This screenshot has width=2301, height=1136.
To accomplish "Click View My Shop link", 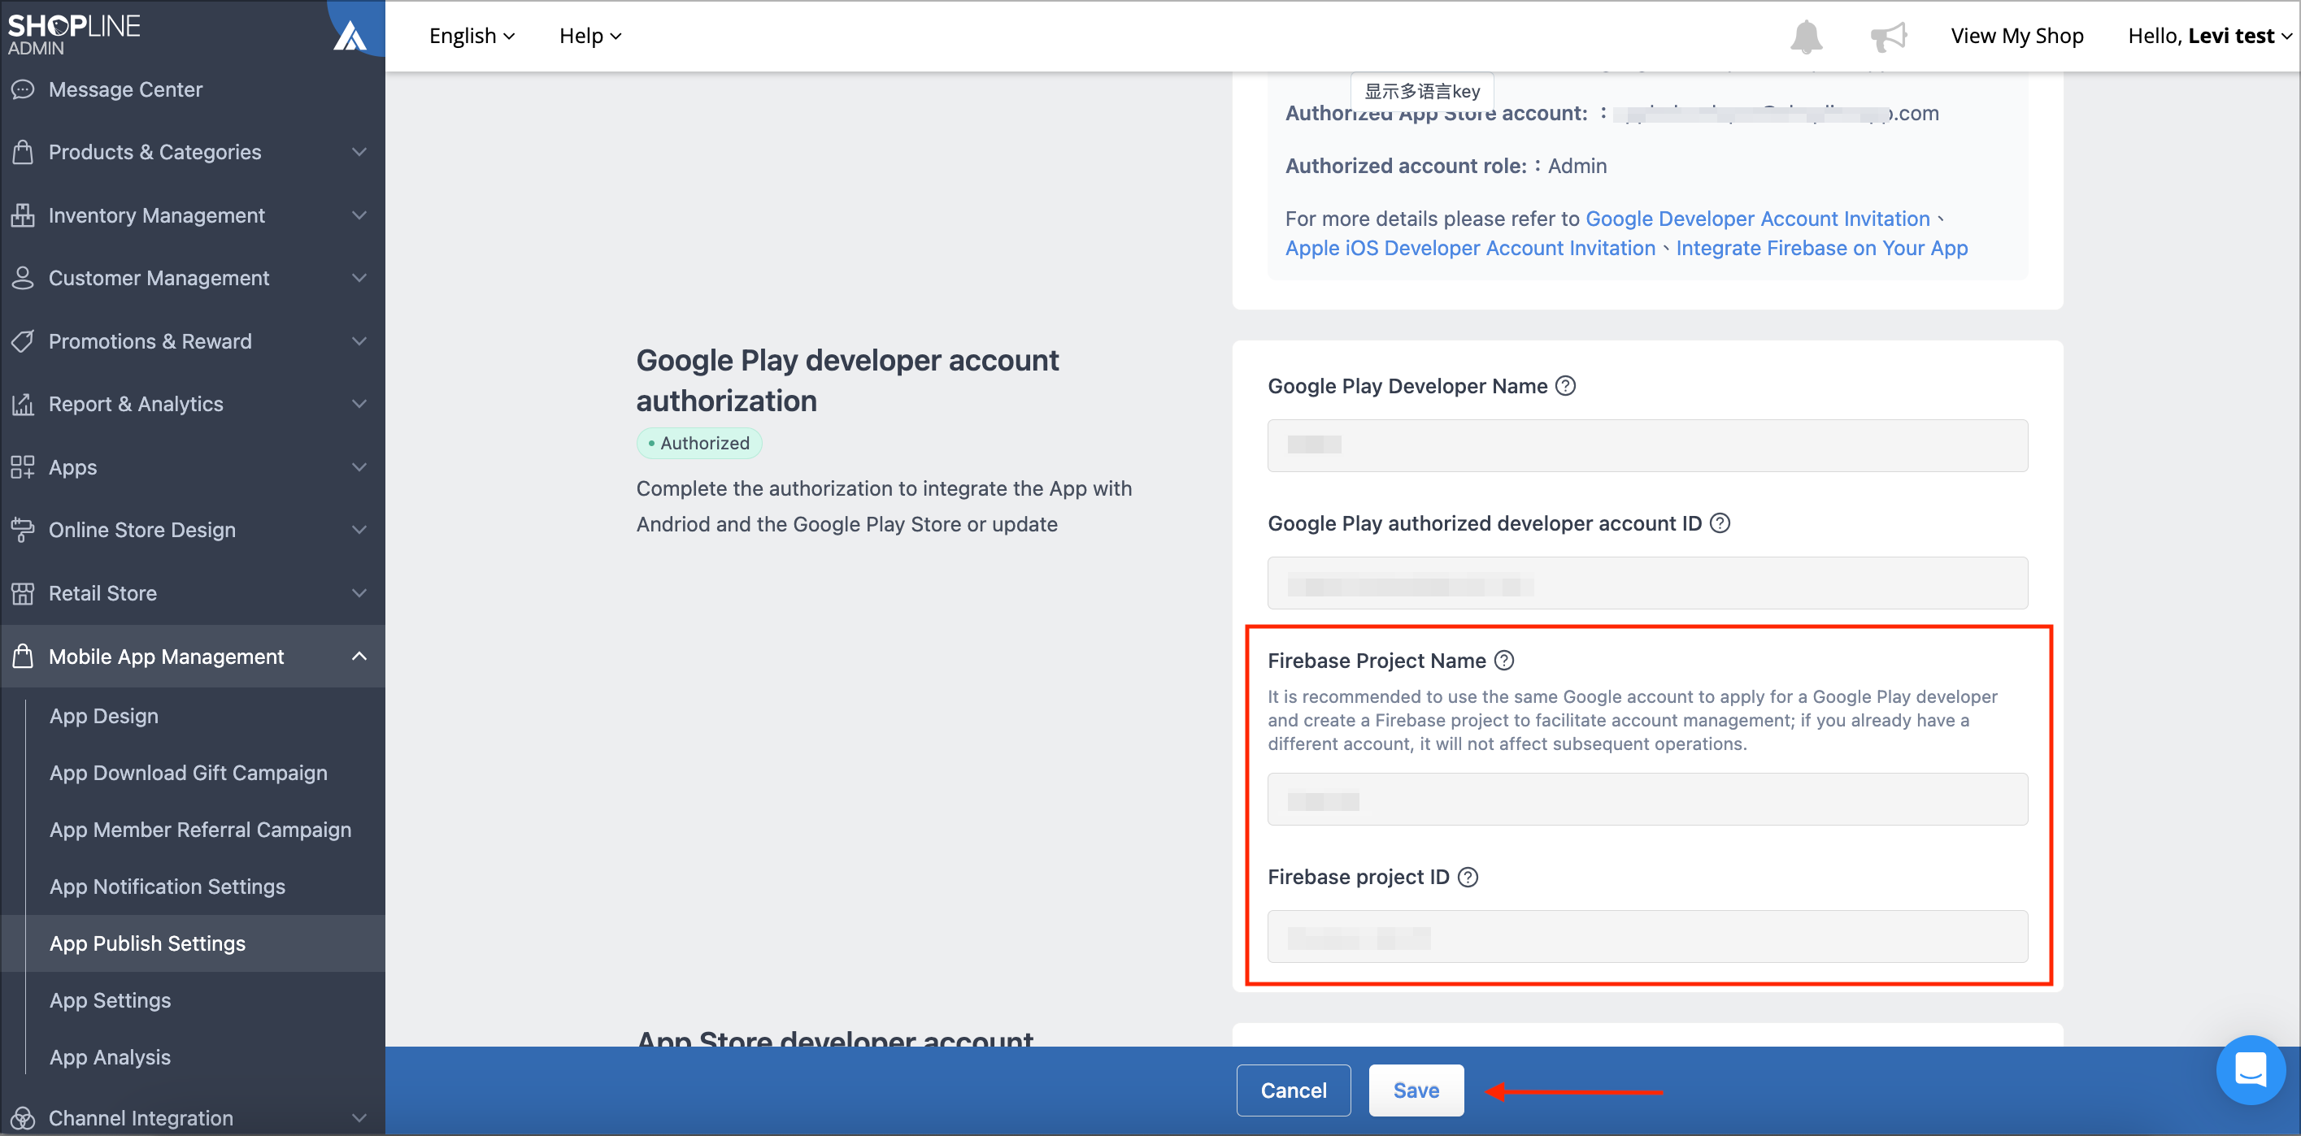I will point(2016,36).
